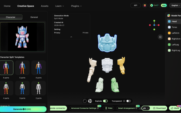Screen dimensions: 181x113
Task: Select the cream right arm model in viewport
Action: point(92,70)
